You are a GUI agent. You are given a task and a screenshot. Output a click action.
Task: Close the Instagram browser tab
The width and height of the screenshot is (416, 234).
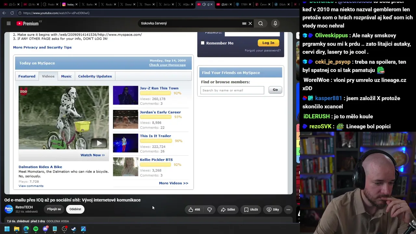coord(77,5)
